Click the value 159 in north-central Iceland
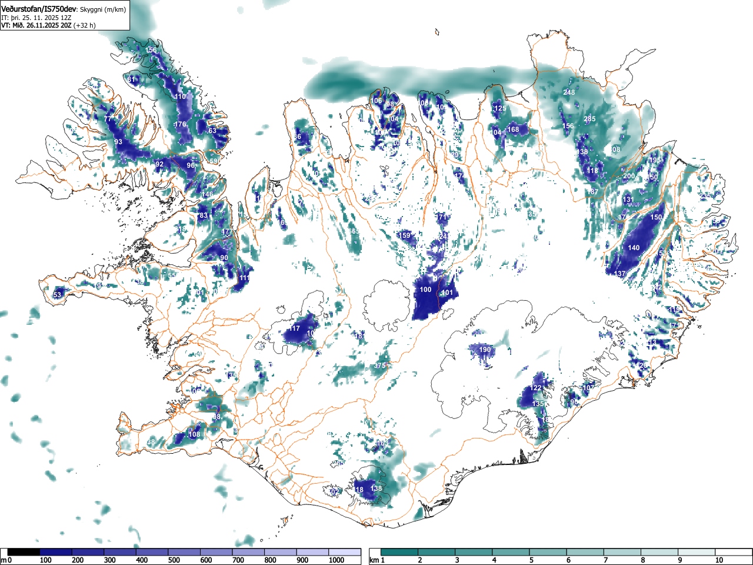Viewport: 753px width, 565px height. [405, 235]
